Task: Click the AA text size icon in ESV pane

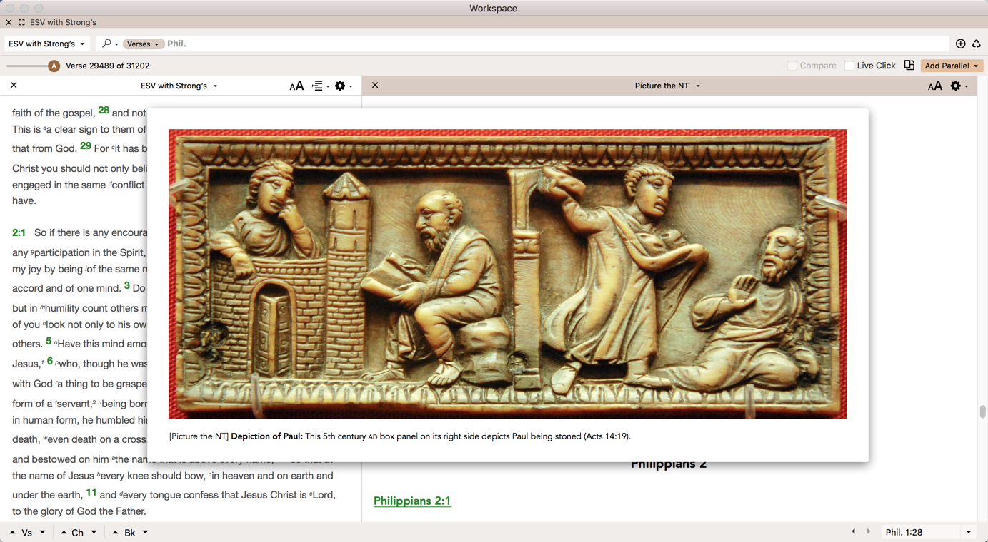Action: tap(296, 86)
